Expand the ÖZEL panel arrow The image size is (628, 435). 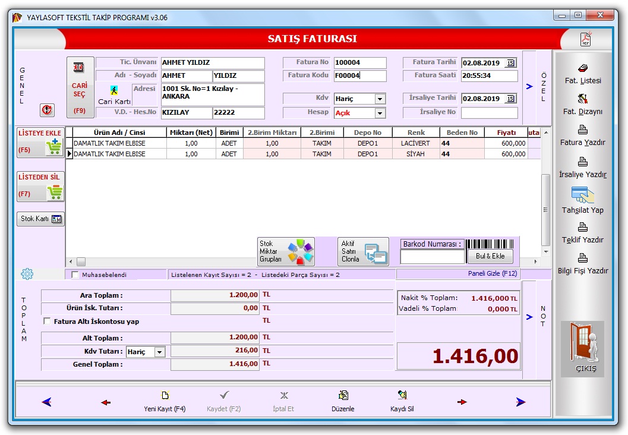[x=529, y=87]
